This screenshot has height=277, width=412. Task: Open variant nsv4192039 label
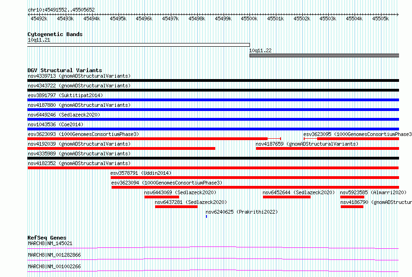point(79,144)
